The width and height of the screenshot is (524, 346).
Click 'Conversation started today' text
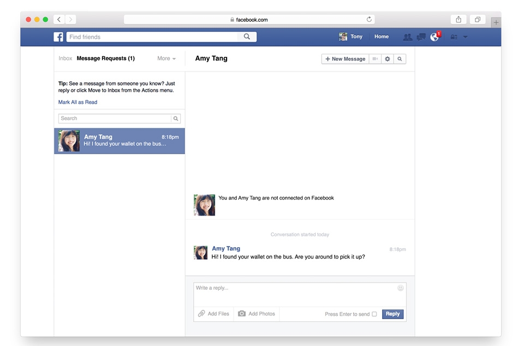(x=300, y=235)
